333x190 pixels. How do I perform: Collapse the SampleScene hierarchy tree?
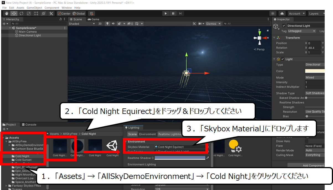tap(10, 28)
